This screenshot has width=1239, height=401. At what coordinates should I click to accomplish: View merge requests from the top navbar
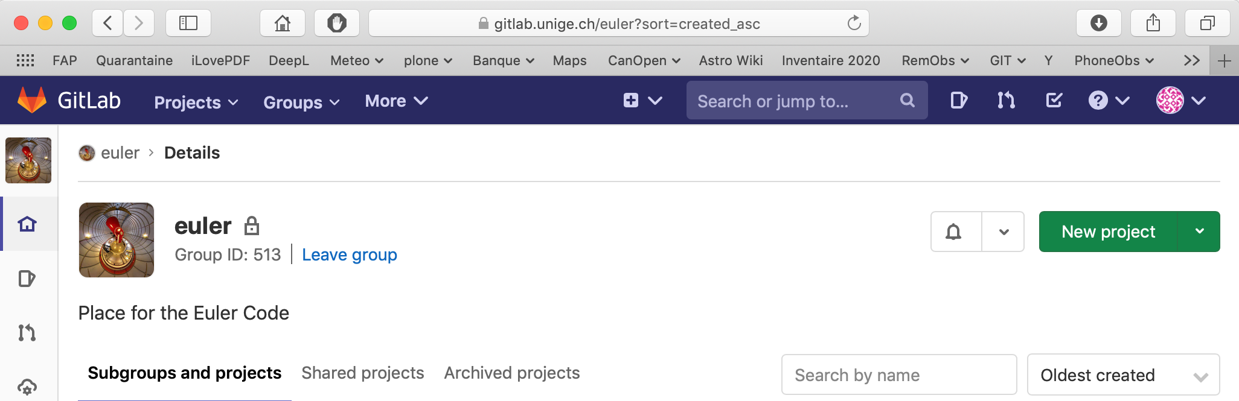point(1006,100)
